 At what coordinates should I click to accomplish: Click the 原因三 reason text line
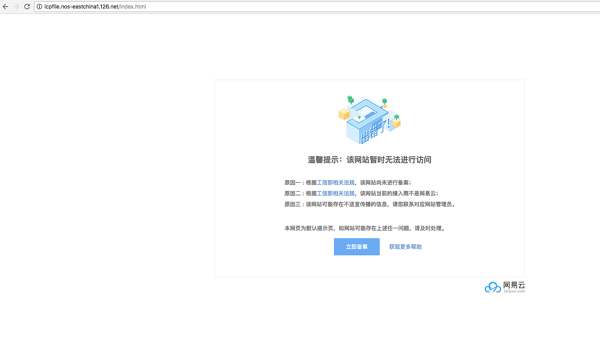point(370,204)
